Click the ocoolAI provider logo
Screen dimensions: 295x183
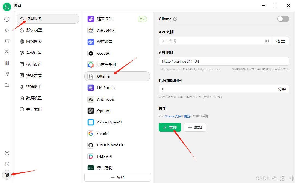pyautogui.click(x=91, y=54)
